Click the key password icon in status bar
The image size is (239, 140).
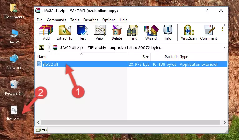(x=44, y=130)
